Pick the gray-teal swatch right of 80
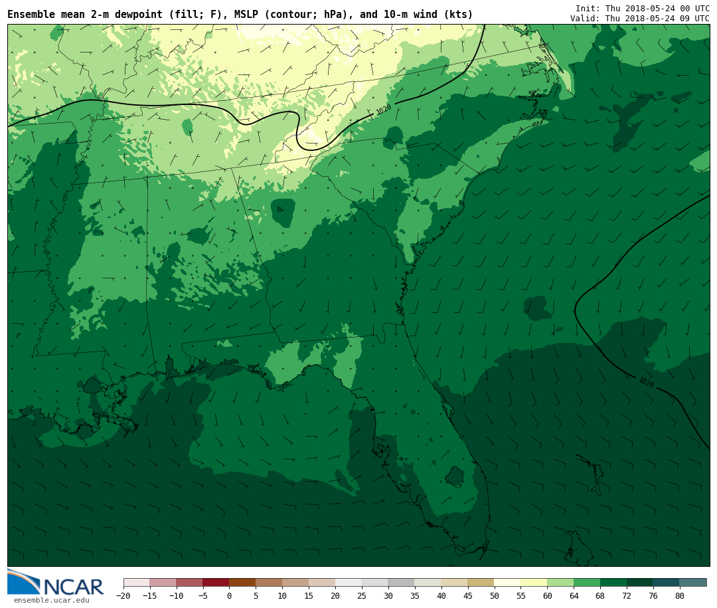Viewport: 717px width, 608px height. coord(693,583)
